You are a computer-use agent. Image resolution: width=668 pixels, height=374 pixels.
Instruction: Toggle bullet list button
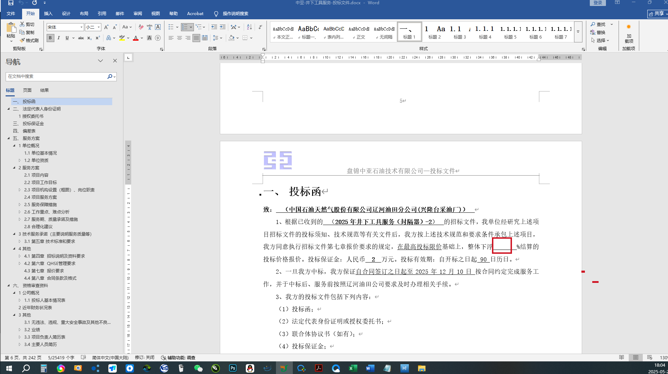point(171,27)
